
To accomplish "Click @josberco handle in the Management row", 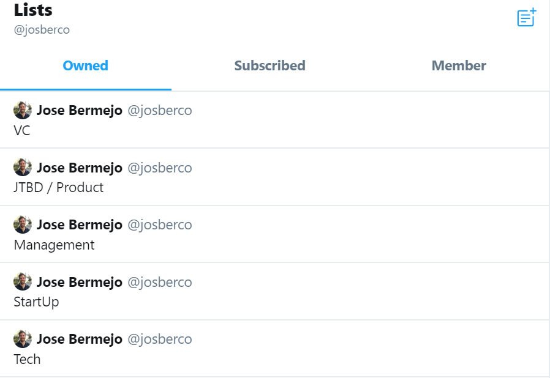I will coord(159,225).
